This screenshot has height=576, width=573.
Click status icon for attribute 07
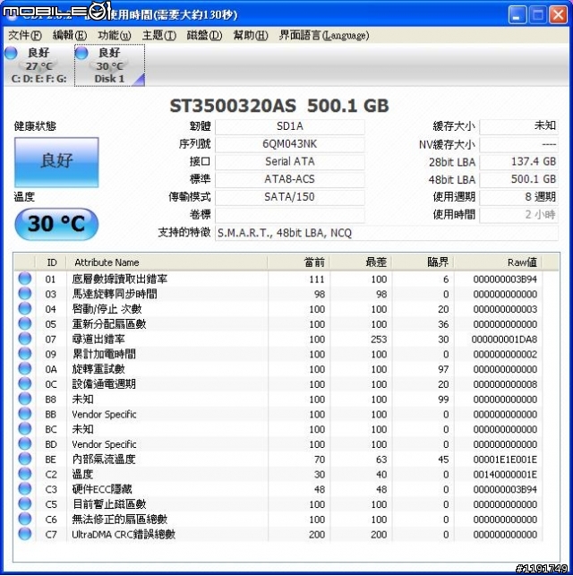click(x=25, y=339)
